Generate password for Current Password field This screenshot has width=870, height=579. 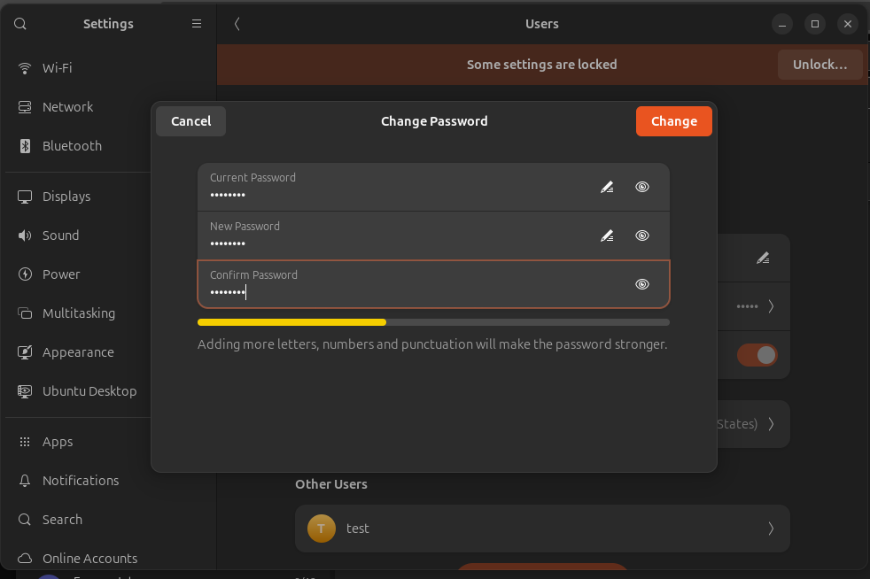[607, 188]
